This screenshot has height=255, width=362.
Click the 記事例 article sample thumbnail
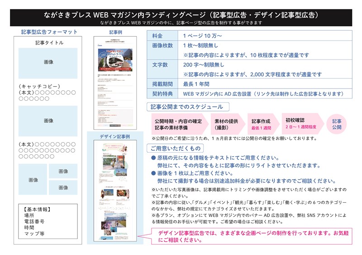[x=115, y=83]
